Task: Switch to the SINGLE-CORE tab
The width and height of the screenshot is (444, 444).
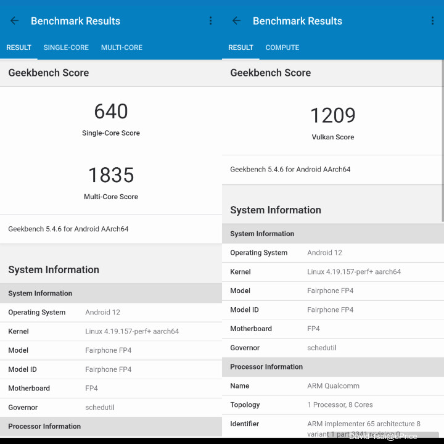Action: click(x=66, y=47)
